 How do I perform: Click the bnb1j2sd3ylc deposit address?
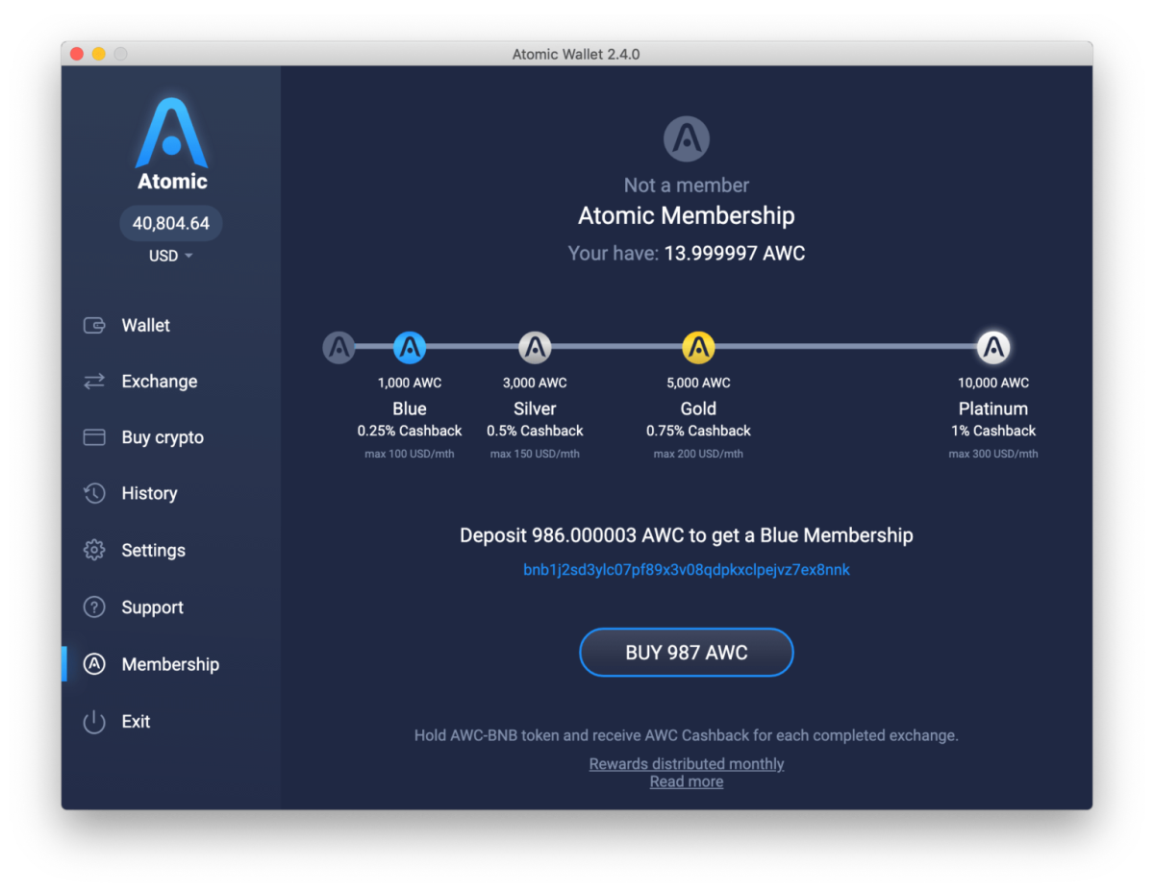(x=686, y=569)
